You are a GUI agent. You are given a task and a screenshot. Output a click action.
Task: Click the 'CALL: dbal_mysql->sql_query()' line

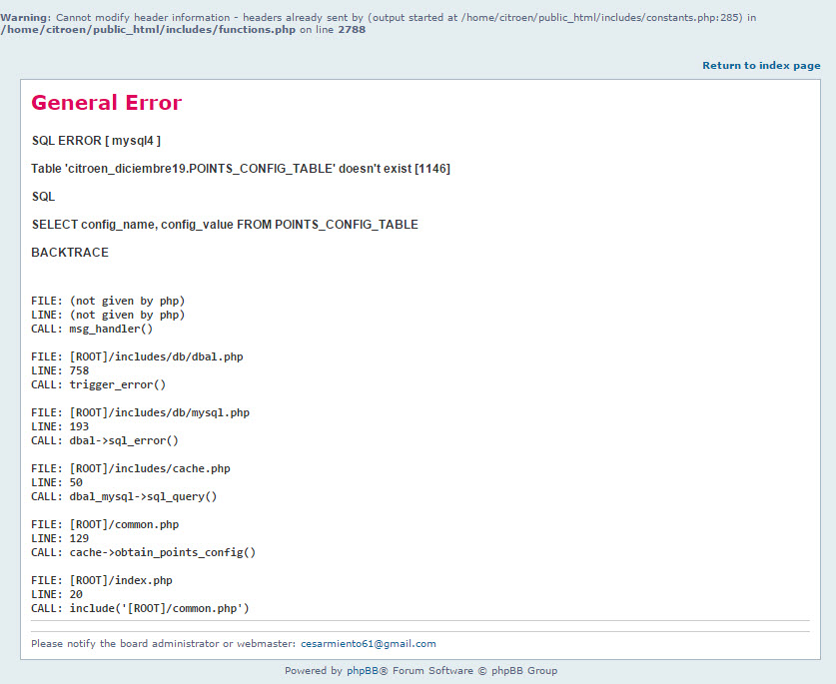[124, 496]
